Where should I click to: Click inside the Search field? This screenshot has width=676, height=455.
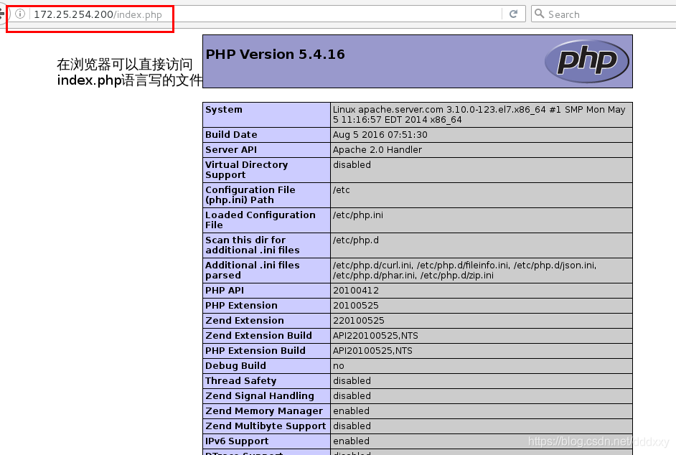(604, 14)
